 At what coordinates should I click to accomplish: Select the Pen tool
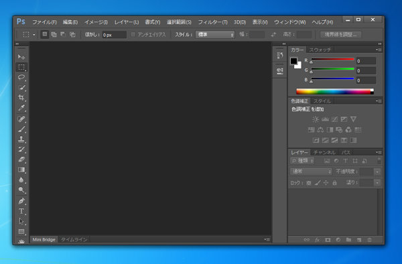click(x=21, y=201)
